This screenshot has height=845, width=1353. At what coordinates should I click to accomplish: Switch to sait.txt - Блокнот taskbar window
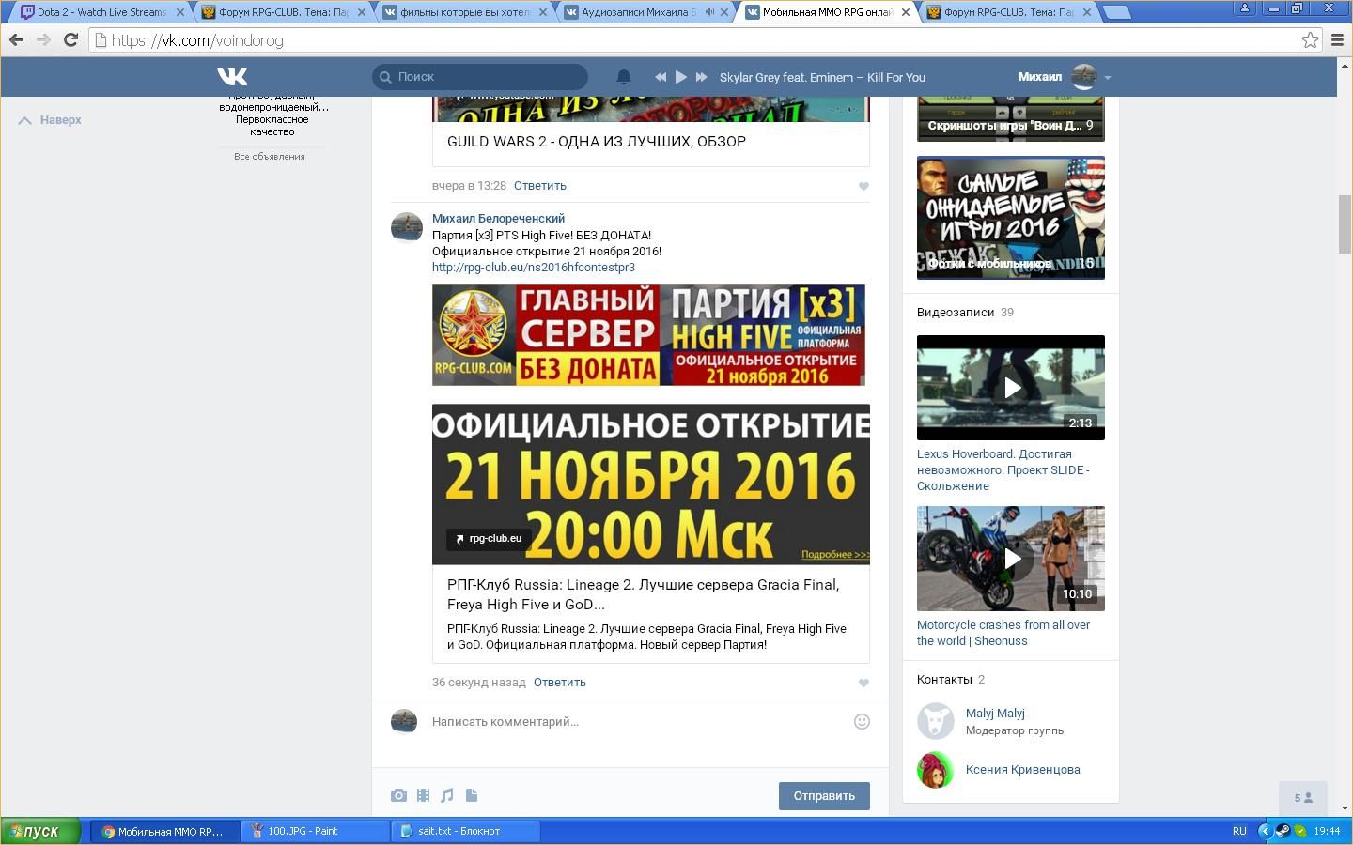pos(466,832)
